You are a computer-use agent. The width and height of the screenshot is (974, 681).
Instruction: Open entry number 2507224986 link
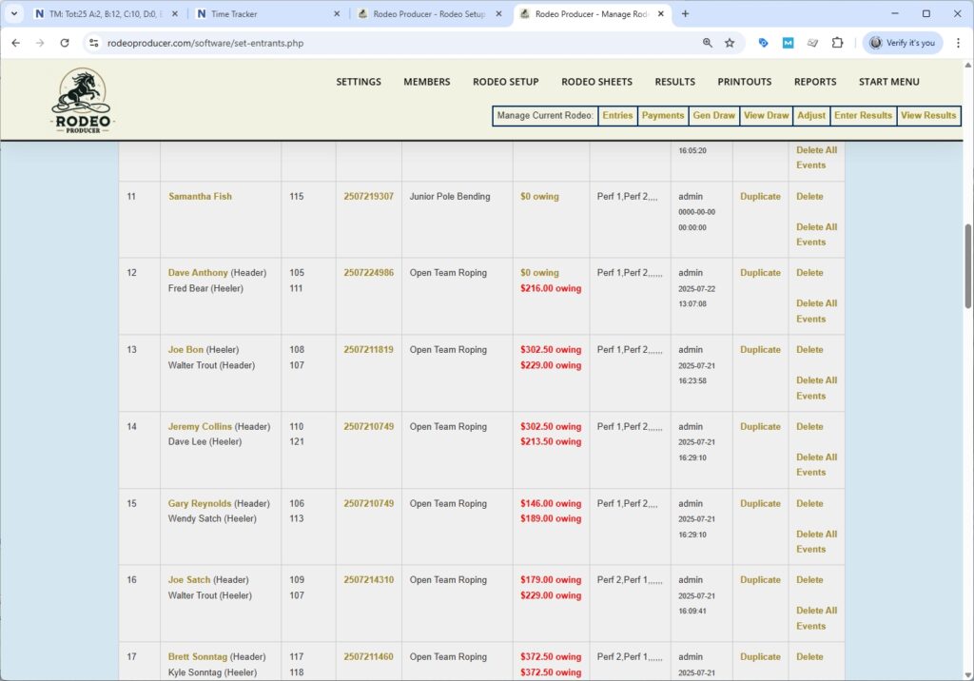point(368,273)
